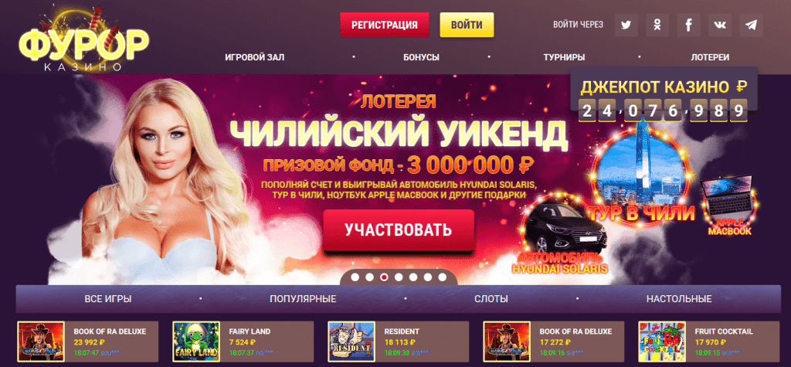Open the Fruit Cocktail game thumbnail

click(x=662, y=342)
